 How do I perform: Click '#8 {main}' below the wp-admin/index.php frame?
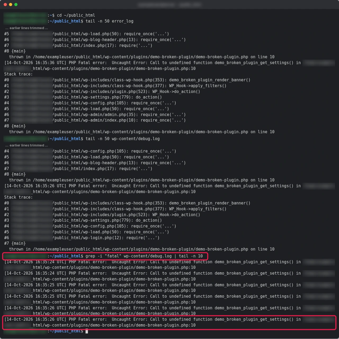15,126
